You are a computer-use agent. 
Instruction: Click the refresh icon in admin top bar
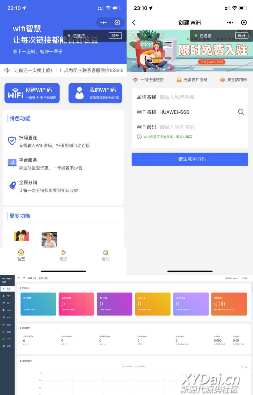24,278
